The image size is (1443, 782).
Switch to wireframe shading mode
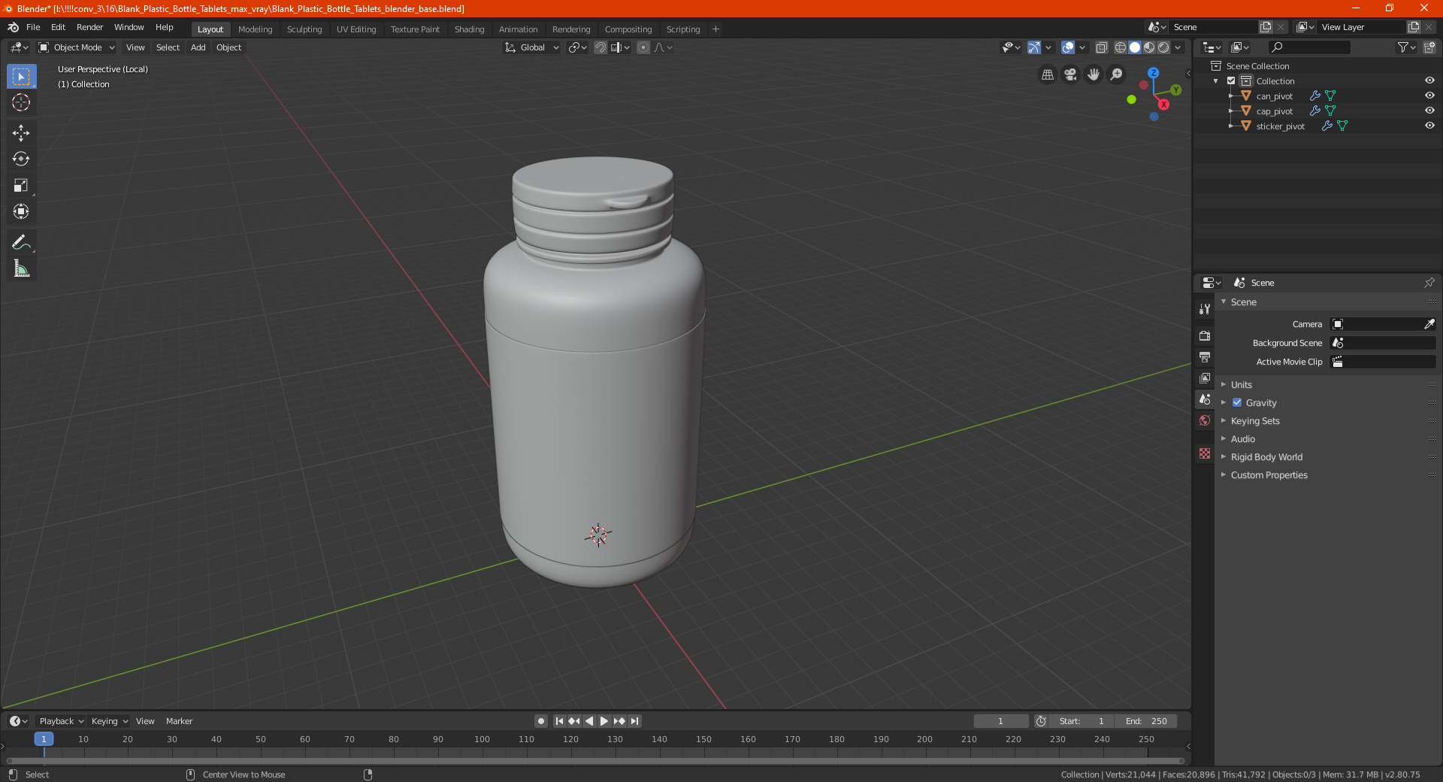click(x=1121, y=47)
